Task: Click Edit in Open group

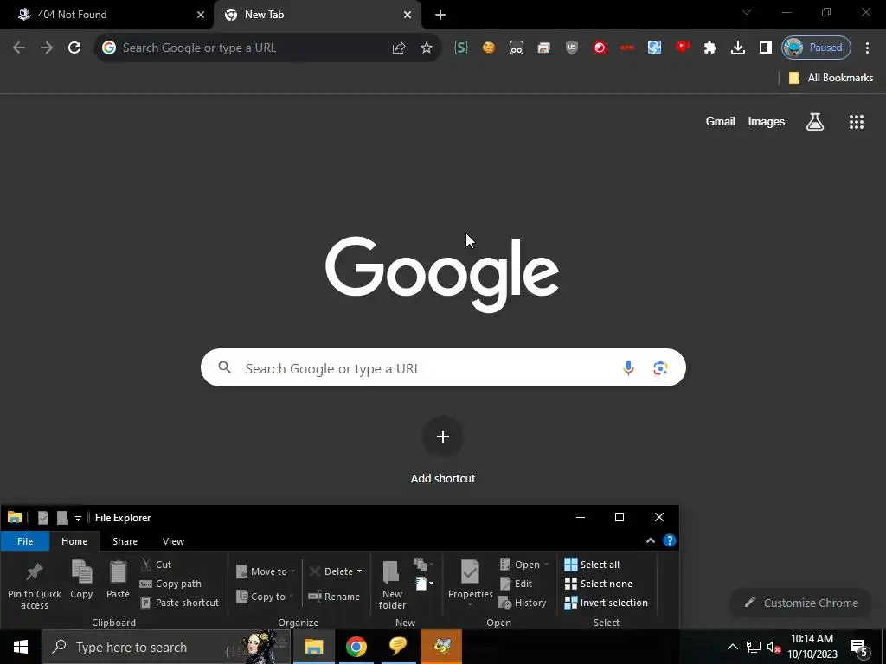Action: (516, 584)
